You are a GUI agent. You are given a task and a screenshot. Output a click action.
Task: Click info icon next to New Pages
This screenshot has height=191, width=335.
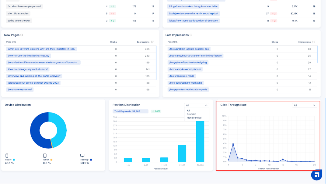(22, 35)
